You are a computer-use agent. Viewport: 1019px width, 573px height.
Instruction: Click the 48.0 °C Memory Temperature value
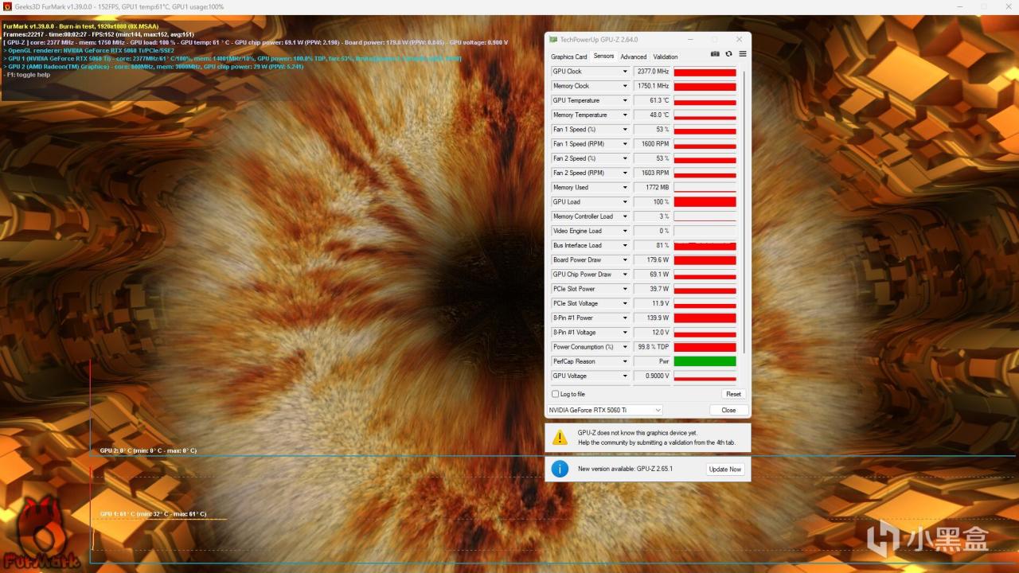click(x=652, y=115)
